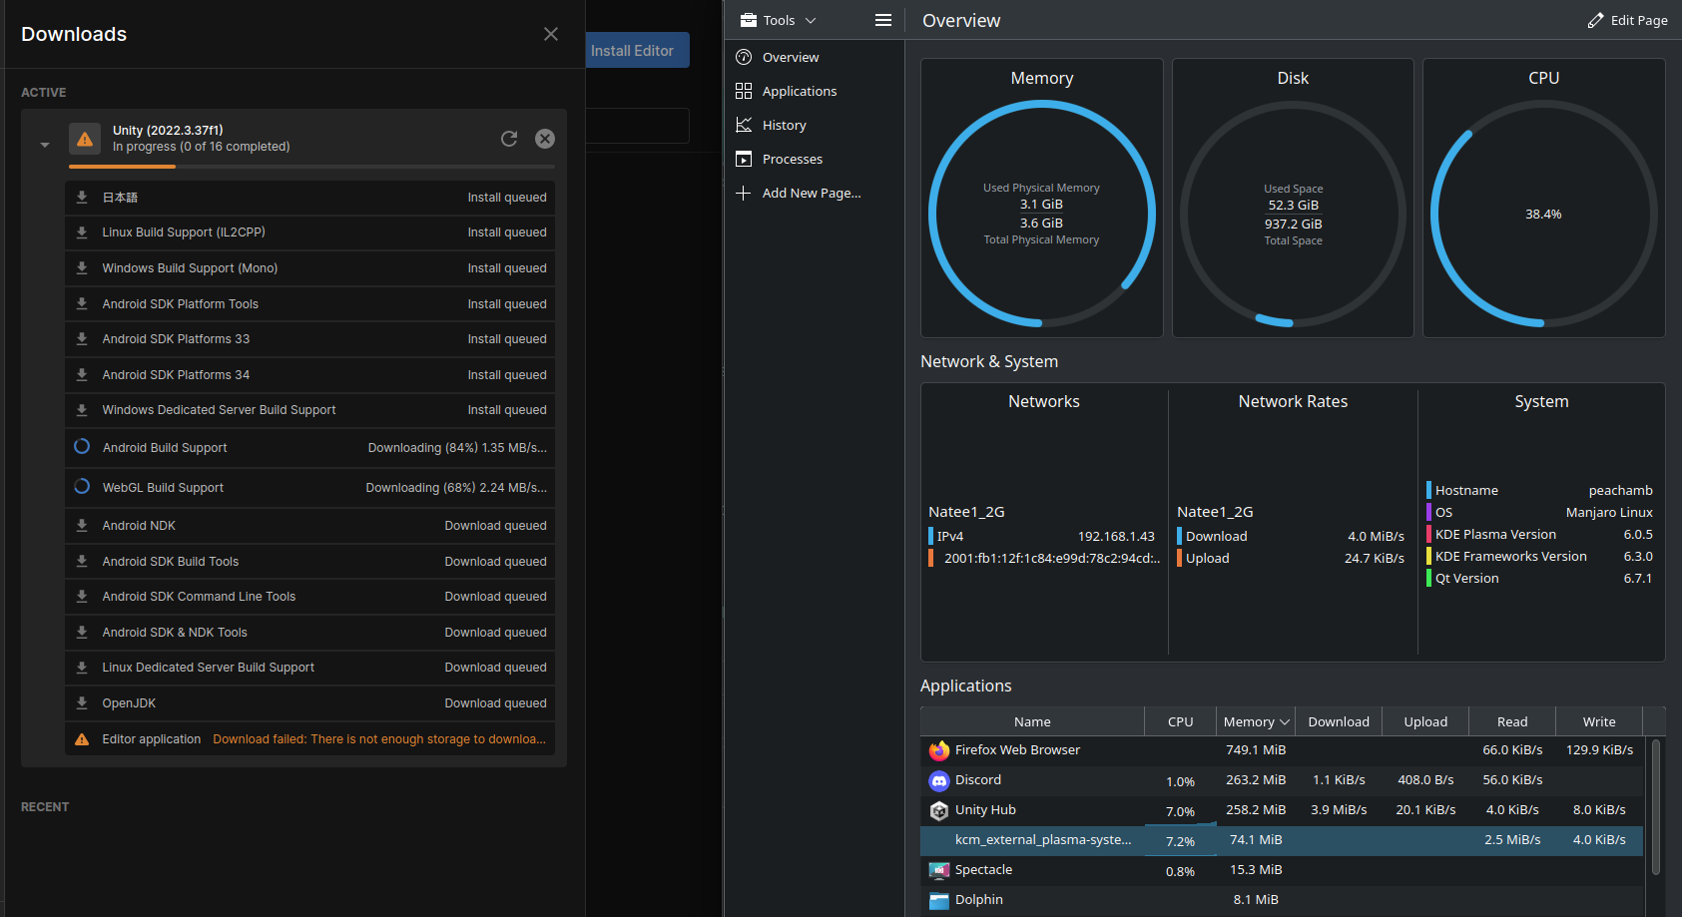Click the Applications table vertical scrollbar
Image resolution: width=1682 pixels, height=917 pixels.
coord(1656,808)
